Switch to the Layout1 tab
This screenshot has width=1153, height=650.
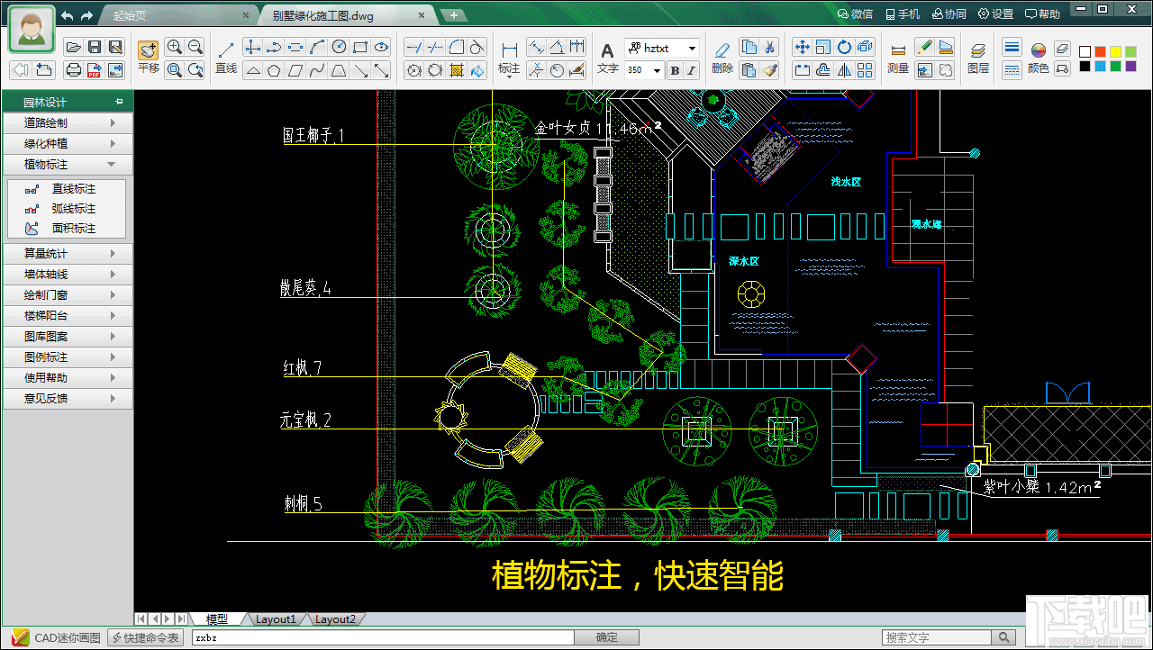[x=277, y=618]
